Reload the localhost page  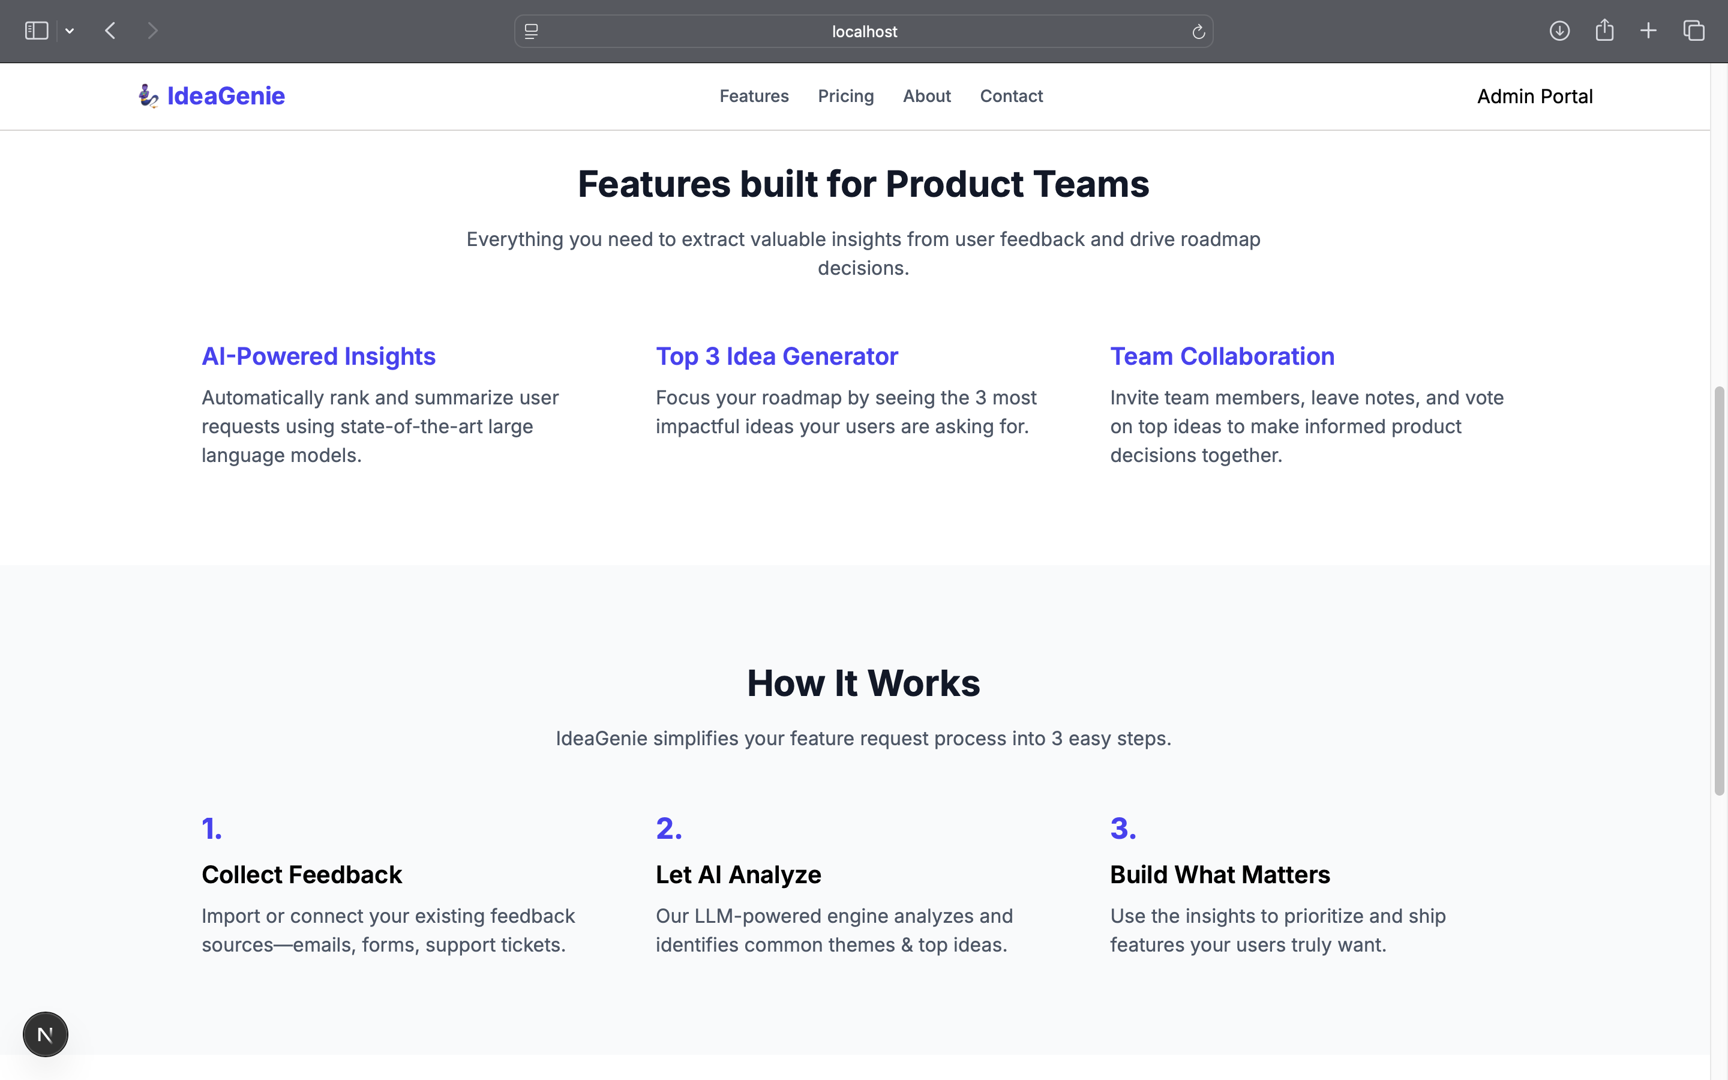point(1198,31)
